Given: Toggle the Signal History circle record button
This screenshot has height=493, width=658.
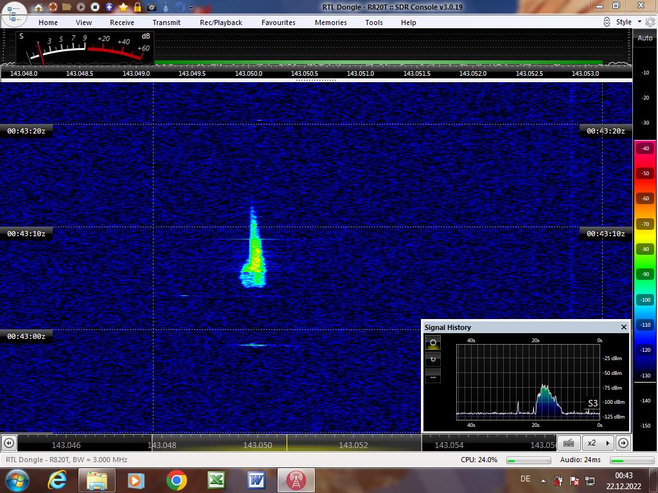Looking at the screenshot, I should click(x=433, y=343).
